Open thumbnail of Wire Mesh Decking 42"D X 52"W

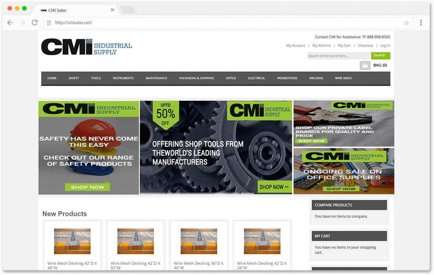point(135,241)
